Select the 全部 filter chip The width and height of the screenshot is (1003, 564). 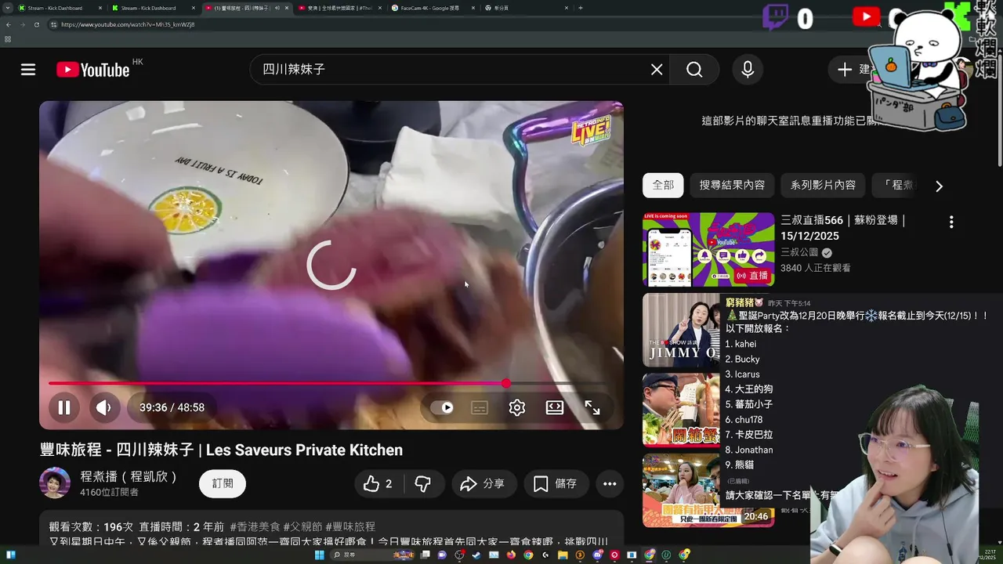663,186
